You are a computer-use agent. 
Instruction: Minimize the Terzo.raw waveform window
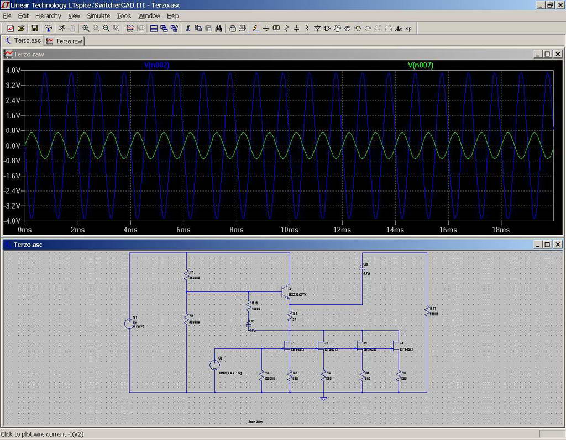(538, 54)
